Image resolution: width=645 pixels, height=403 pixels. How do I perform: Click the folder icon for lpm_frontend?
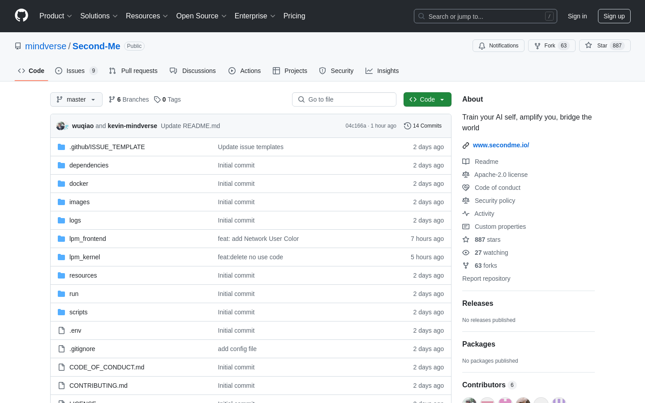pos(61,239)
